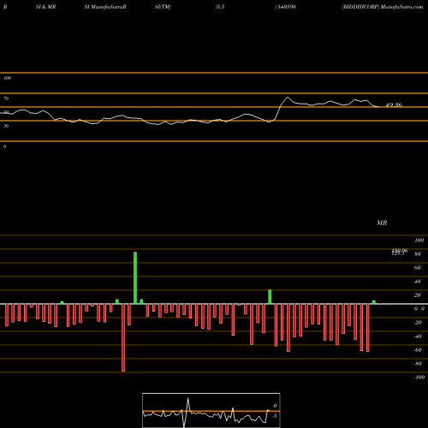
Task: Open the mini overview chart thumbnail at bottom
Action: [x=211, y=410]
